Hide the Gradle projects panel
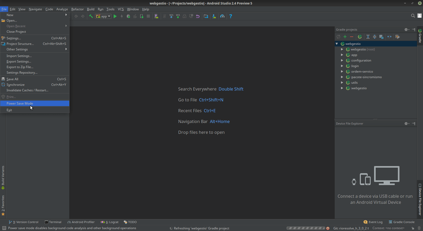 (x=414, y=30)
